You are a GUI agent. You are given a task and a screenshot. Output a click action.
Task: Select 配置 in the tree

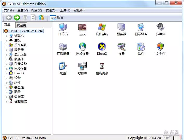[x=17, y=92]
